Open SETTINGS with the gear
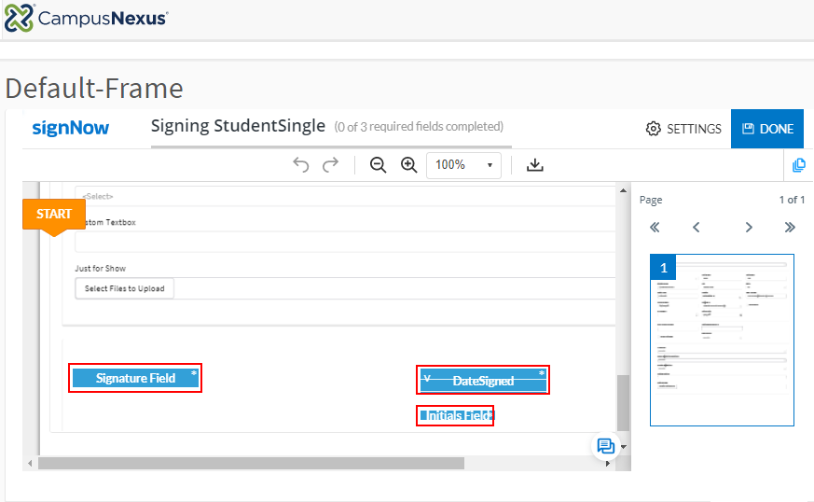Screen dimensions: 814x502 (x=683, y=129)
